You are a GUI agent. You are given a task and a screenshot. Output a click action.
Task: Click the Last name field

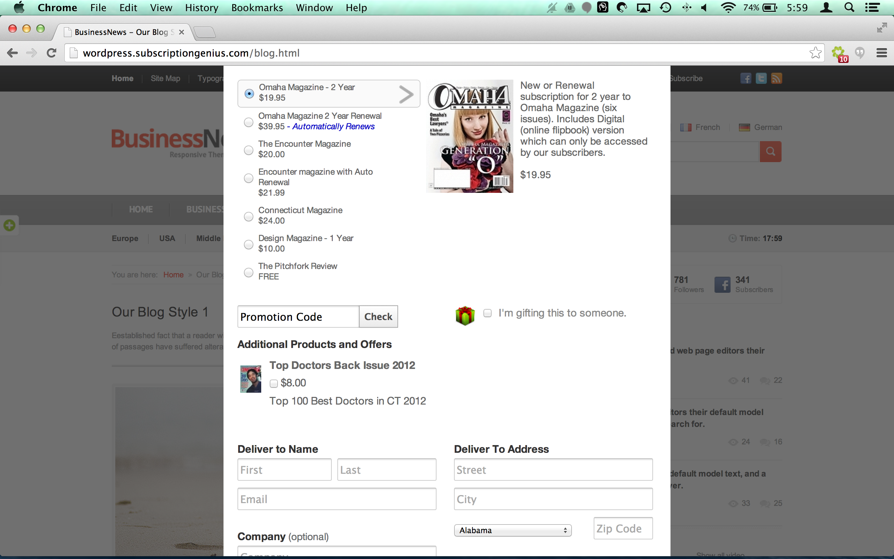point(387,470)
